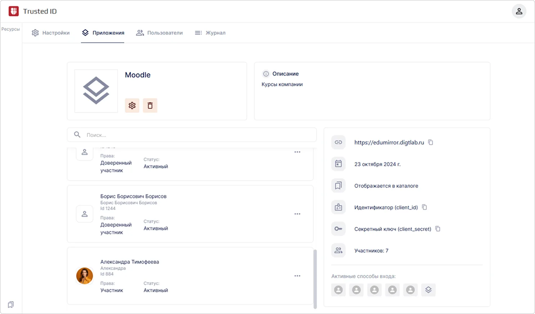Copy the client_secret key
535x314 pixels.
pos(438,229)
